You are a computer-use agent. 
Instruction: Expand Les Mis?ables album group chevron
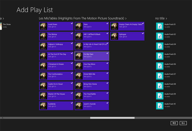(126, 19)
